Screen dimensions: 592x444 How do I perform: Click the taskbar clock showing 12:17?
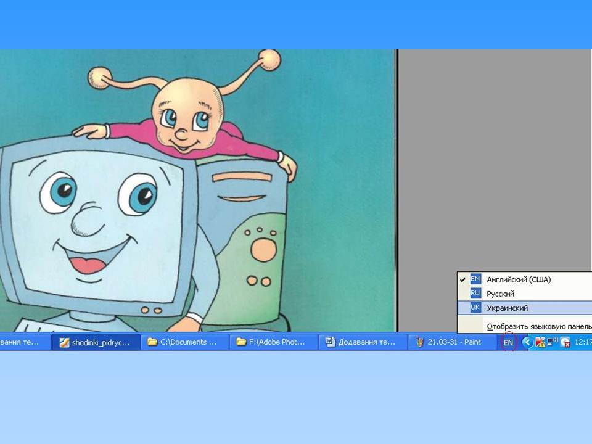[582, 342]
